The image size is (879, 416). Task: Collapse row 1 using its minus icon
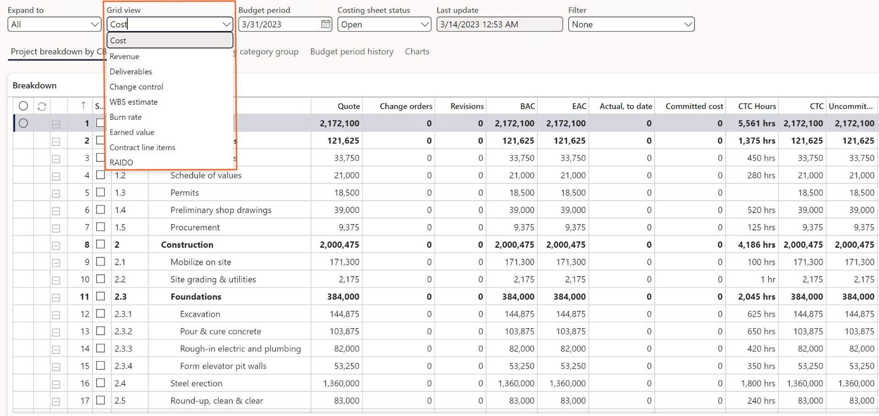coord(56,124)
